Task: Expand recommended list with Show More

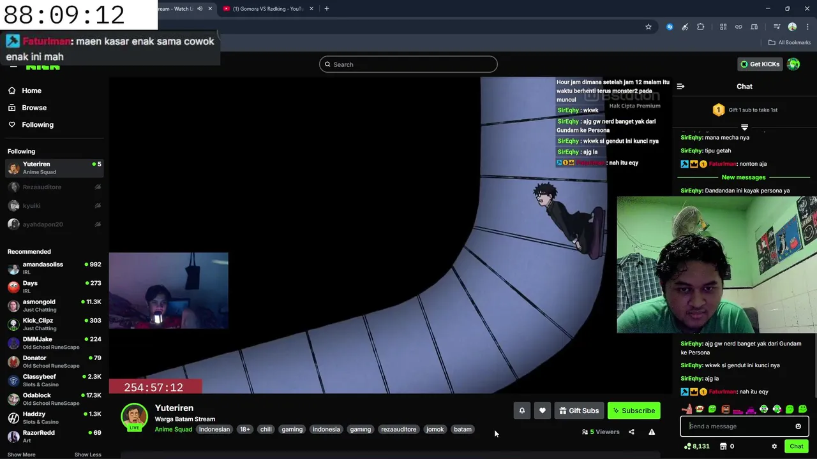Action: [x=21, y=455]
